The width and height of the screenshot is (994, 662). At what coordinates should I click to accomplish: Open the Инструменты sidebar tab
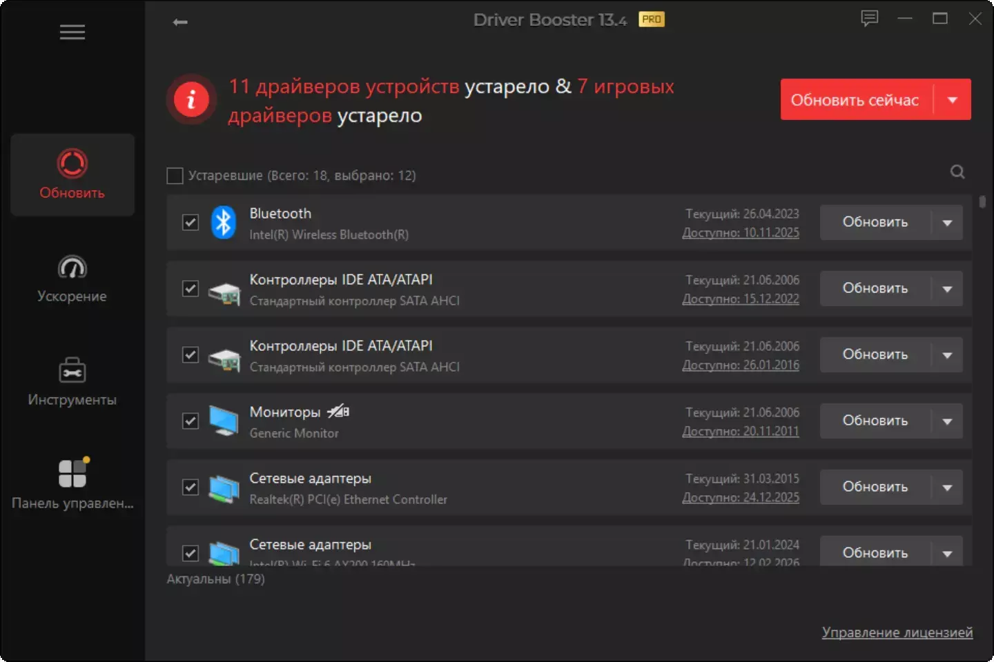(x=72, y=382)
